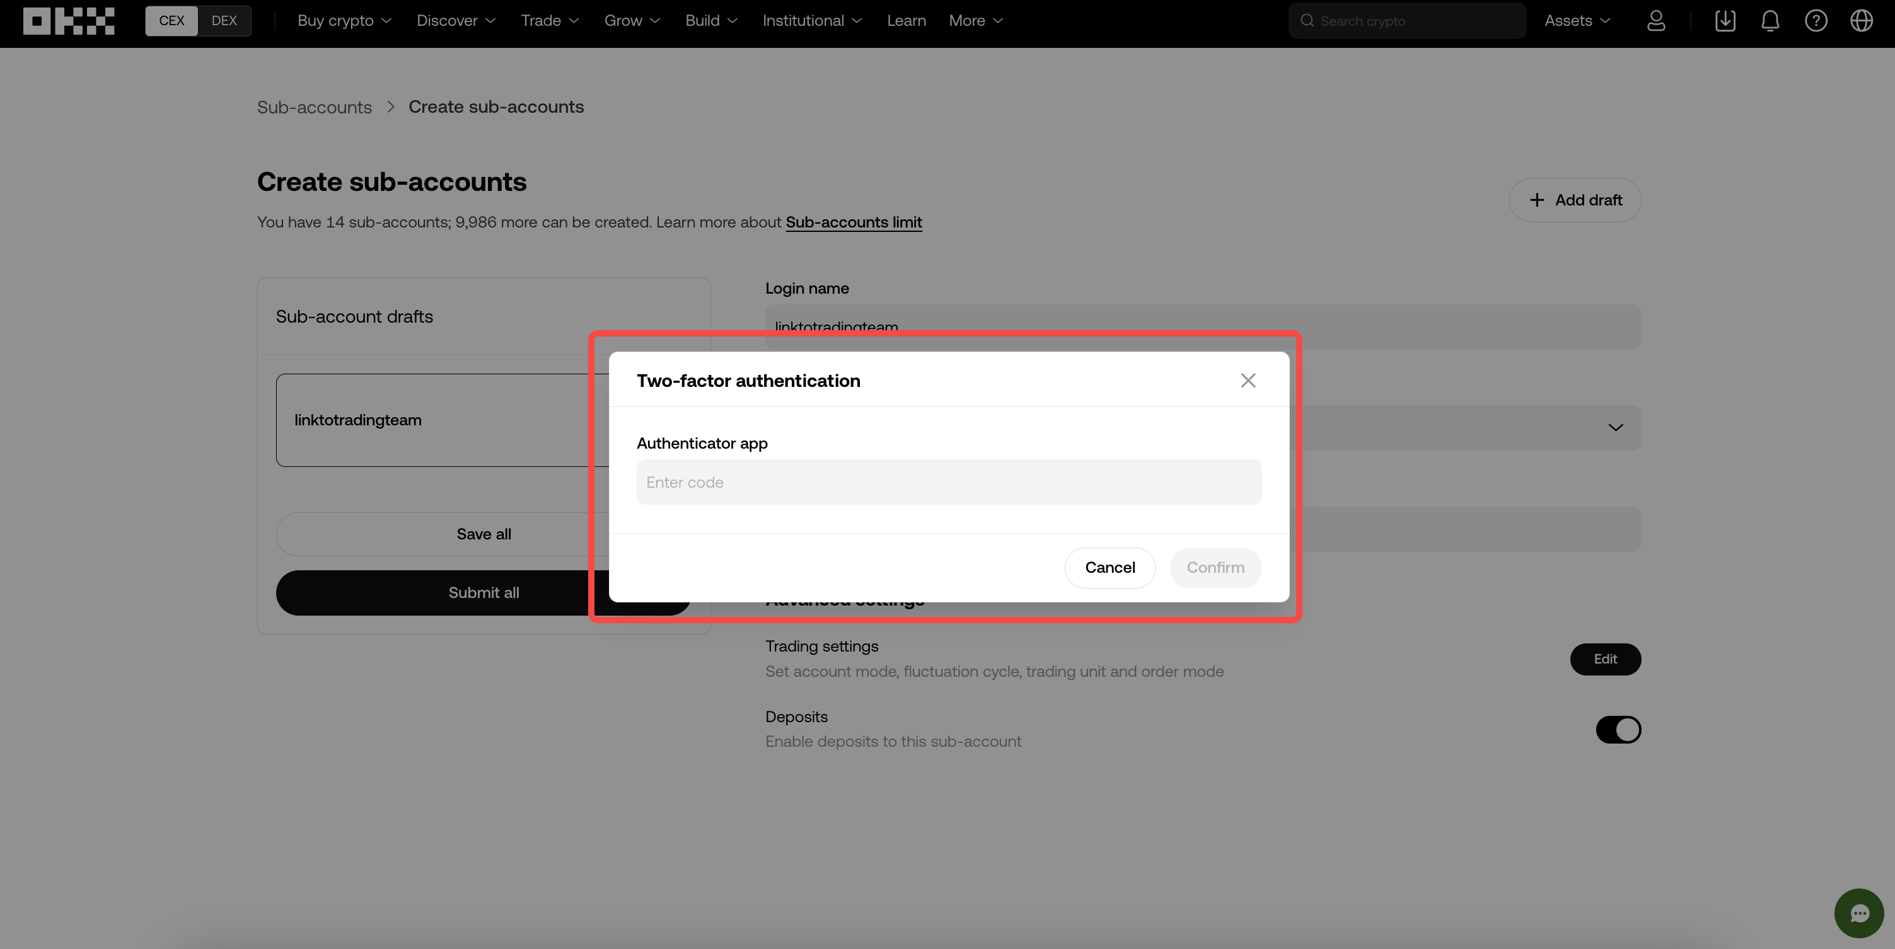This screenshot has height=949, width=1895.
Task: Click the Edit trading settings button
Action: point(1604,659)
